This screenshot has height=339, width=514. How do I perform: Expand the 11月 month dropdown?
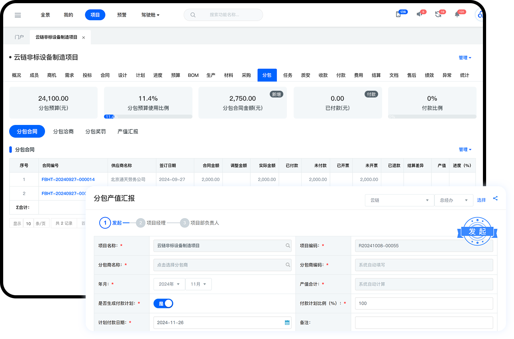tap(198, 284)
